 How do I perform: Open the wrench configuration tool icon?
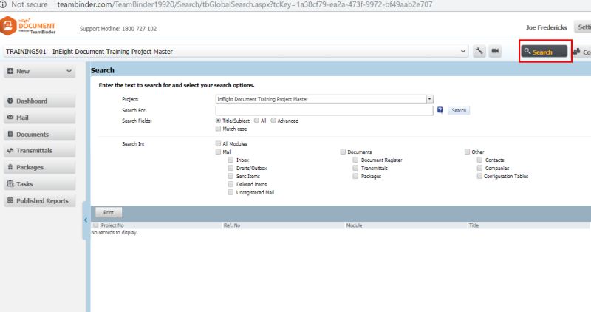(479, 51)
